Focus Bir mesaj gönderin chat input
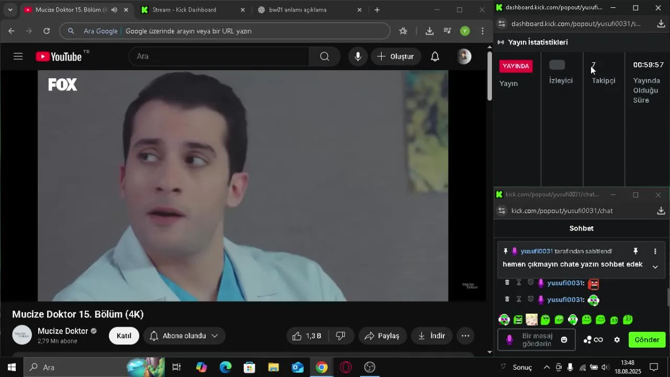 click(537, 340)
